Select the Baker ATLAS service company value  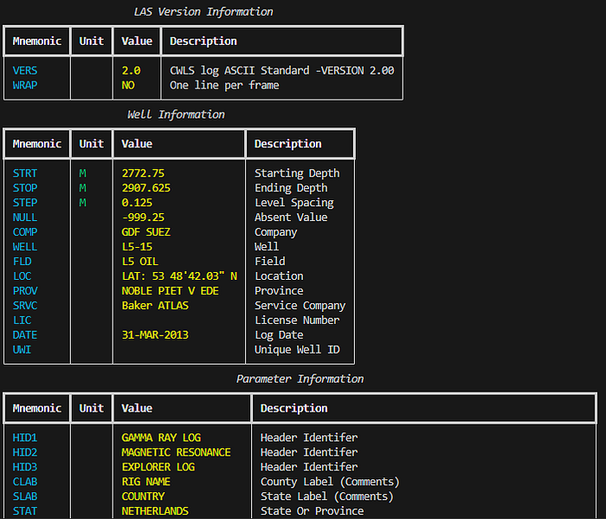pos(155,306)
